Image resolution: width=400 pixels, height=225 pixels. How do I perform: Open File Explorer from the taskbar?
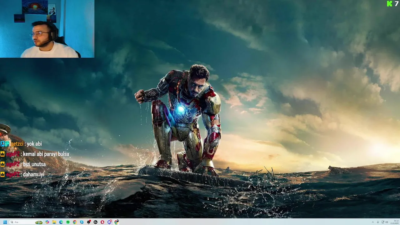click(54, 222)
